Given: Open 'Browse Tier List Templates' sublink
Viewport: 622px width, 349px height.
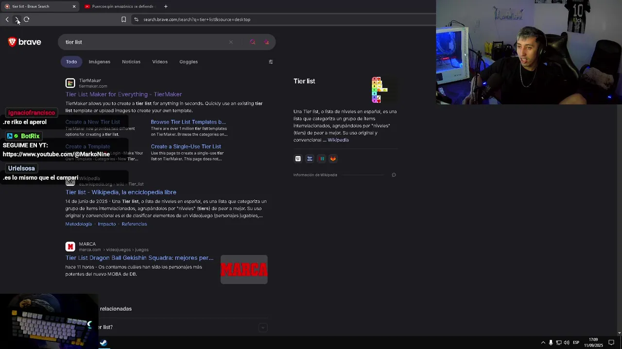Looking at the screenshot, I should coord(188,122).
